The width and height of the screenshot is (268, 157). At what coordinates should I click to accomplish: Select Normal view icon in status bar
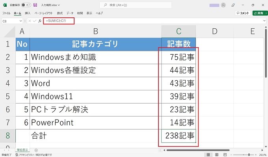coord(208,155)
